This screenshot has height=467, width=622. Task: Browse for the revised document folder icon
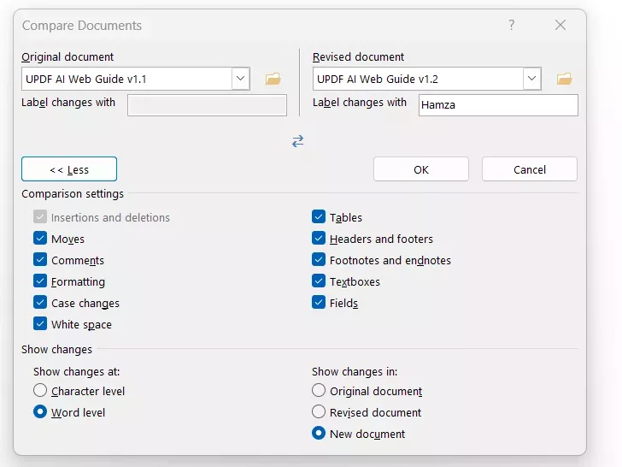564,80
